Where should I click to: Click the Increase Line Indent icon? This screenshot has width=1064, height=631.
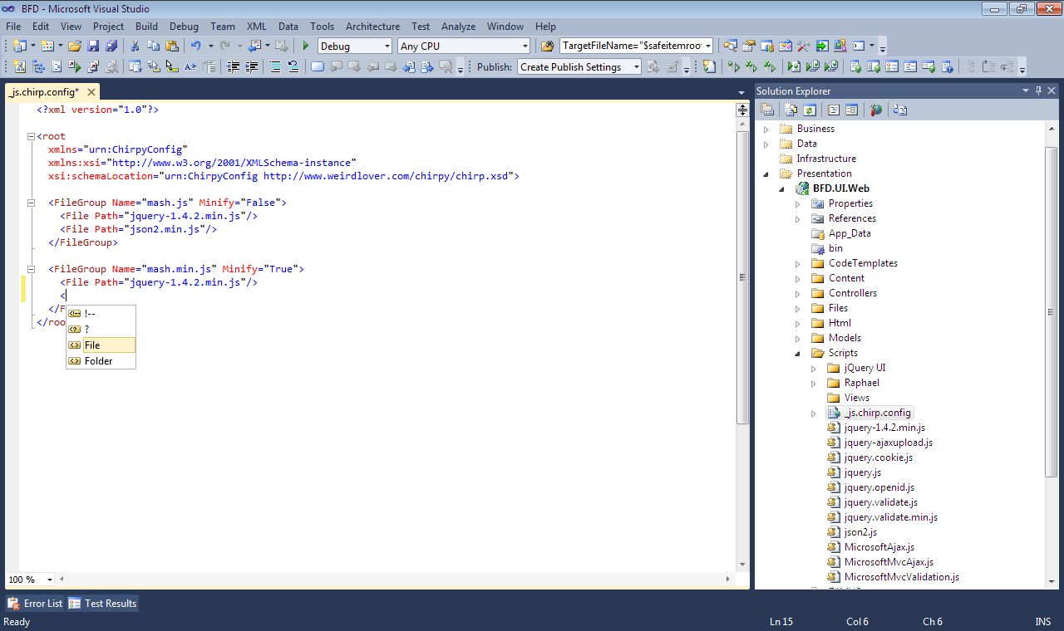[x=253, y=66]
